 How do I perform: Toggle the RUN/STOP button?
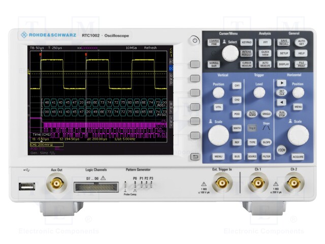point(281,114)
